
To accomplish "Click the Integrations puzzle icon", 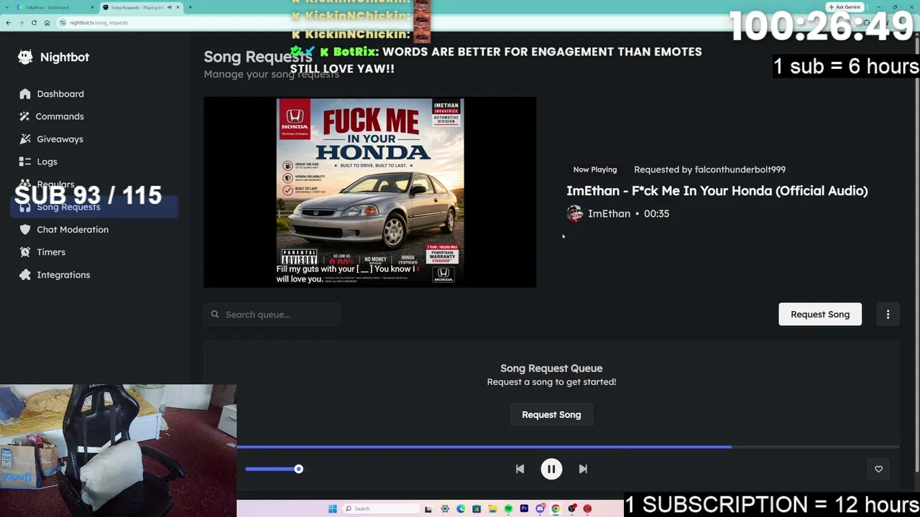I will (x=25, y=275).
